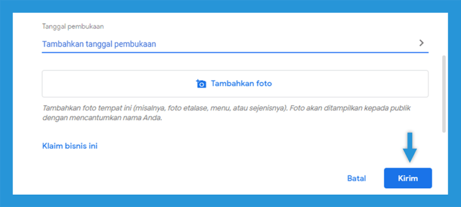Viewport: 461px width, 207px height.
Task: Click the Tambahkan foto label text
Action: (x=241, y=83)
